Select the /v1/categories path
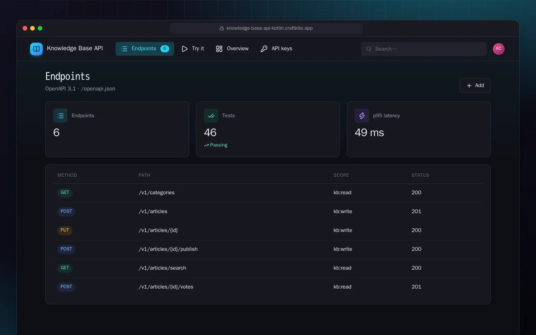This screenshot has width=536, height=335. coord(157,193)
